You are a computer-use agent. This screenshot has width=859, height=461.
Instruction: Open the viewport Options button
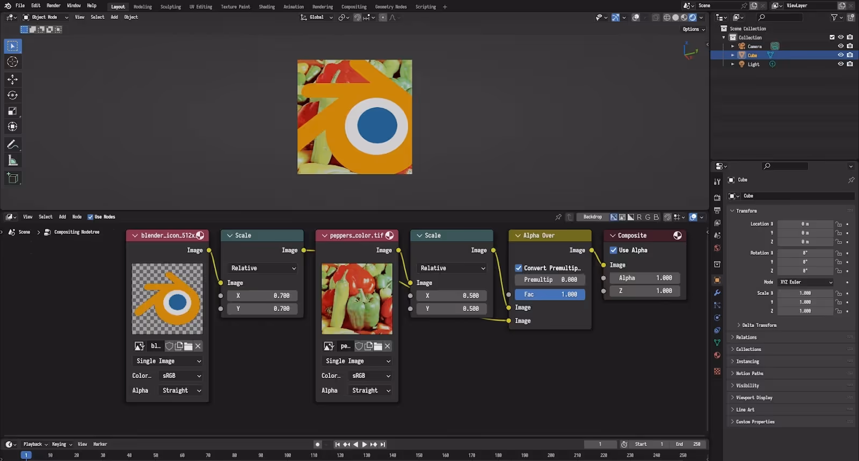pyautogui.click(x=694, y=29)
